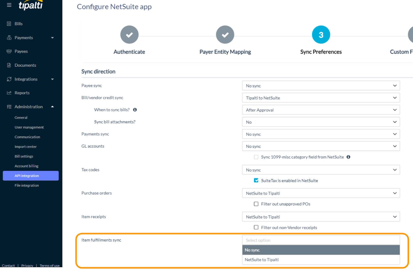Click the Authenticate step label
The height and width of the screenshot is (270, 413).
[129, 52]
